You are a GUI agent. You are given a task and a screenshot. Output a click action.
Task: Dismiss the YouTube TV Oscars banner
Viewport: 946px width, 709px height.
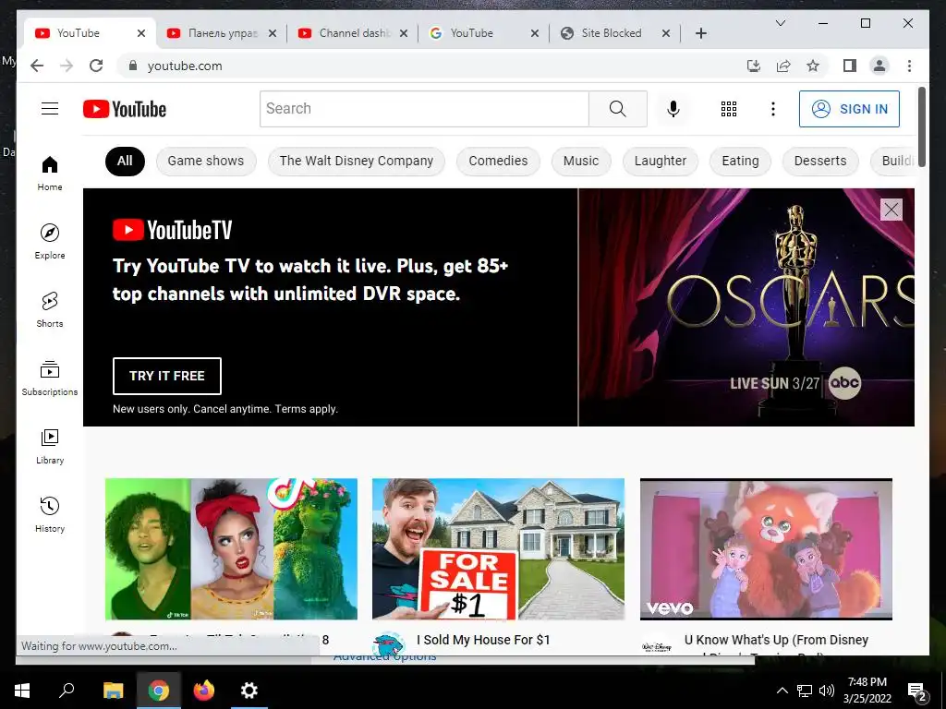891,210
